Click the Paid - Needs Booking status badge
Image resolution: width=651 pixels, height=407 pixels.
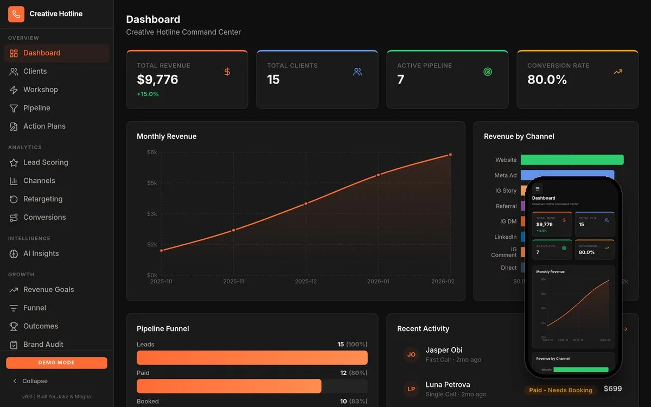click(560, 390)
